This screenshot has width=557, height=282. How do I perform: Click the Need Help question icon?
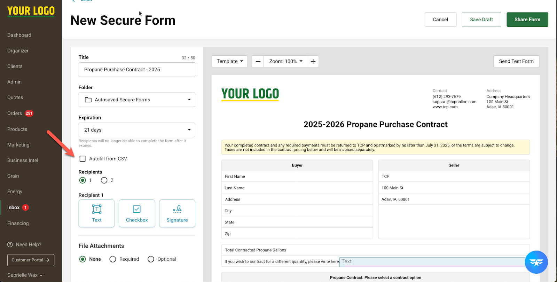point(10,244)
